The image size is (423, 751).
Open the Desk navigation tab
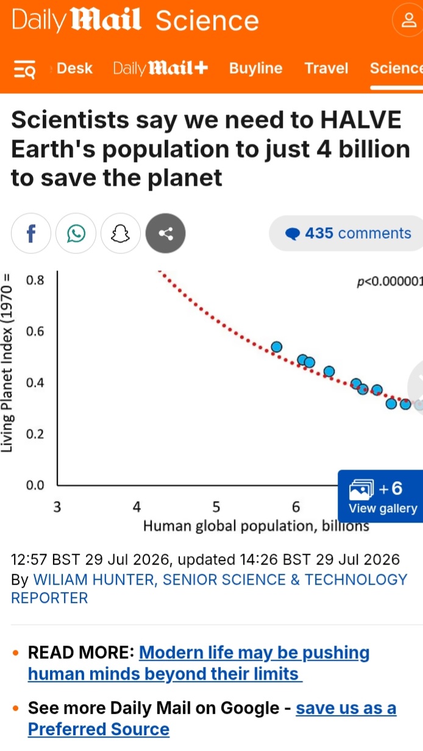pos(74,68)
